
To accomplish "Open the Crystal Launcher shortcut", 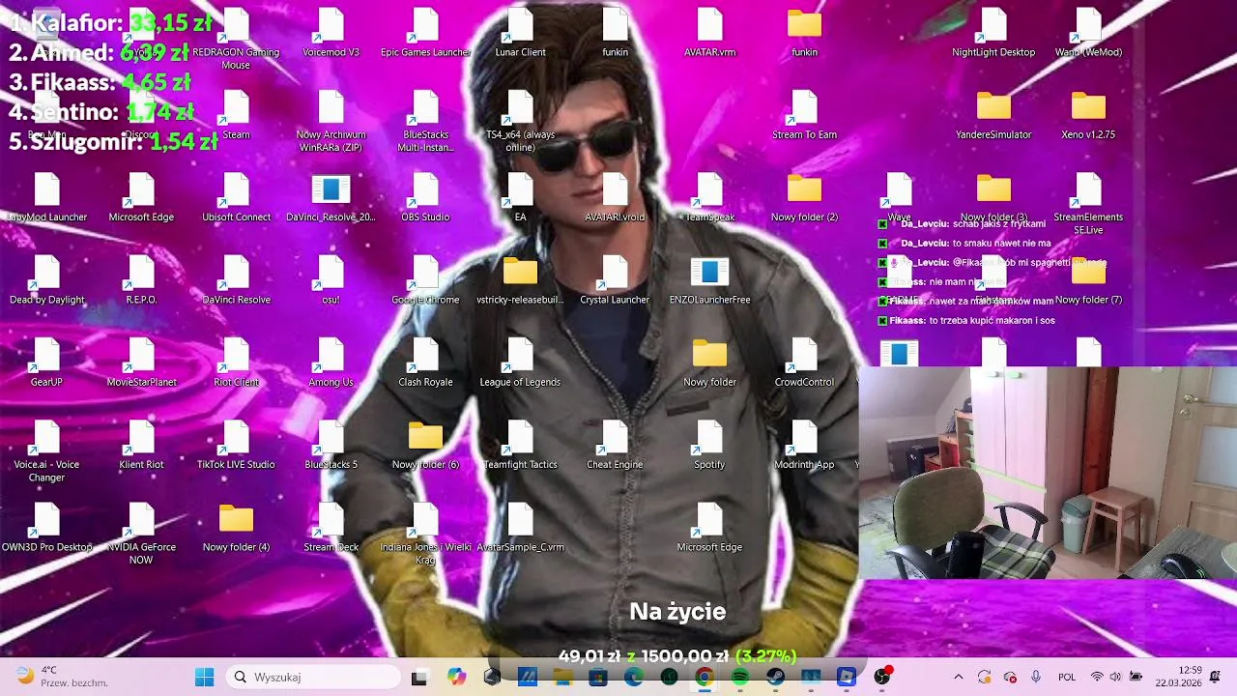I will [615, 279].
